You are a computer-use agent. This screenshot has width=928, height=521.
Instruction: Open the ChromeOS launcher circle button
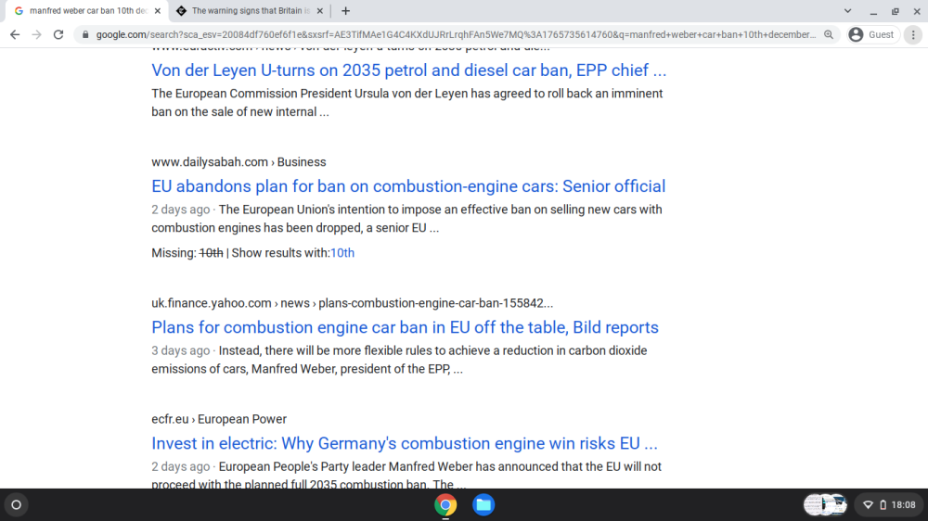click(17, 505)
